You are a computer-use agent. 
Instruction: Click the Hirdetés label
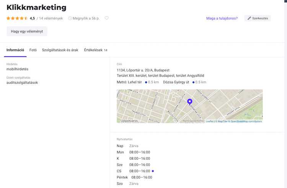pos(12,64)
